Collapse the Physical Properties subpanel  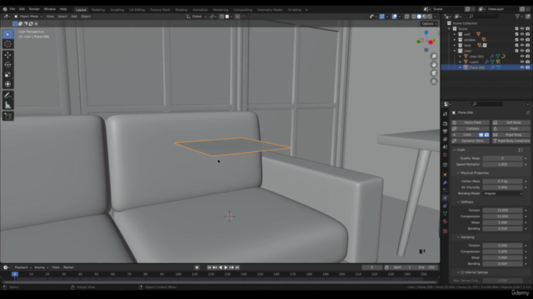458,173
